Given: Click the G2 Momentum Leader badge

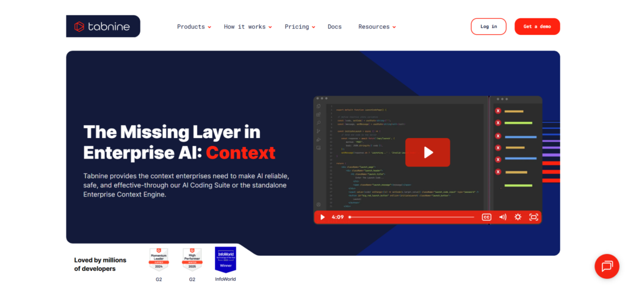Looking at the screenshot, I should (x=159, y=260).
